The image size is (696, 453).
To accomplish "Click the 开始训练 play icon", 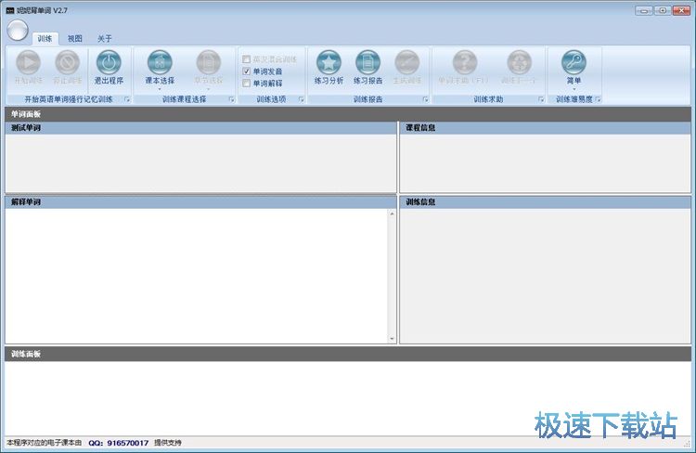I will pos(29,62).
